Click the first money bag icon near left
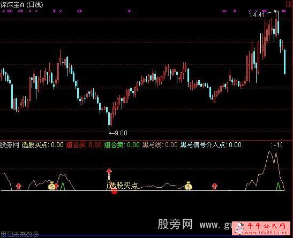This screenshot has width=293, height=238. [51, 186]
